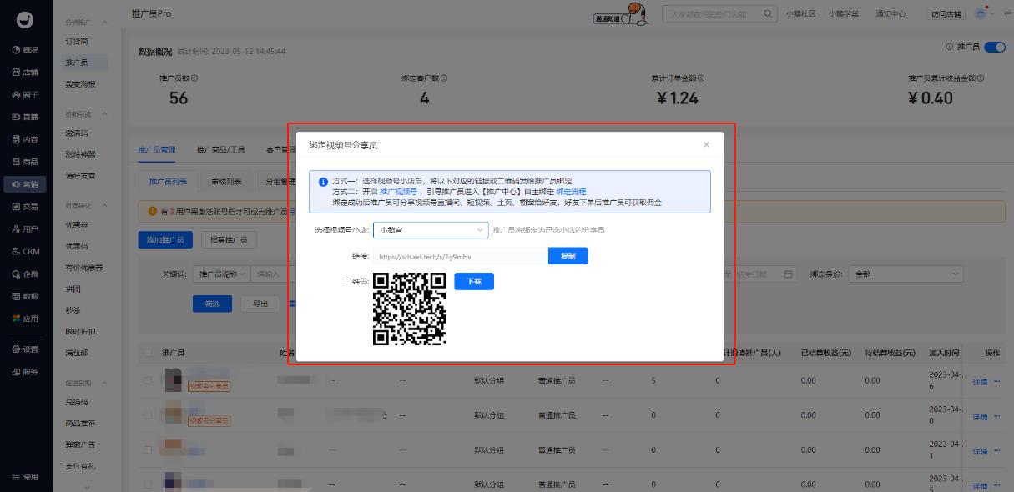Open 商品 products section in the sidebar
The width and height of the screenshot is (1014, 492).
tap(25, 162)
